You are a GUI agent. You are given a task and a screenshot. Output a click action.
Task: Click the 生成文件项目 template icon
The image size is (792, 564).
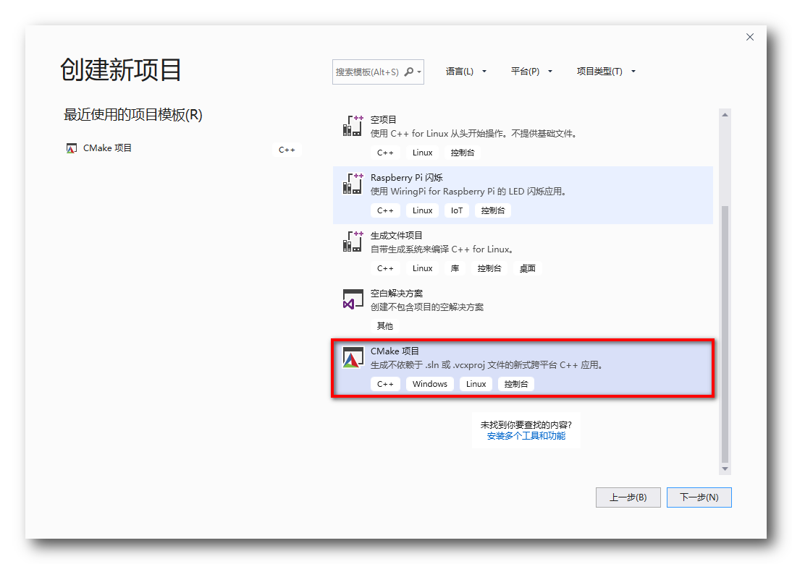coord(353,242)
